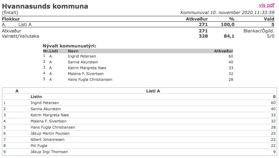Select the Listin row in candidate list
The width and height of the screenshot is (279, 158).
[x=139, y=97]
